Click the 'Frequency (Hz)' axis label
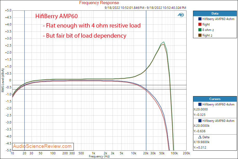Viewport: 238px width, 159px height. [x=99, y=156]
